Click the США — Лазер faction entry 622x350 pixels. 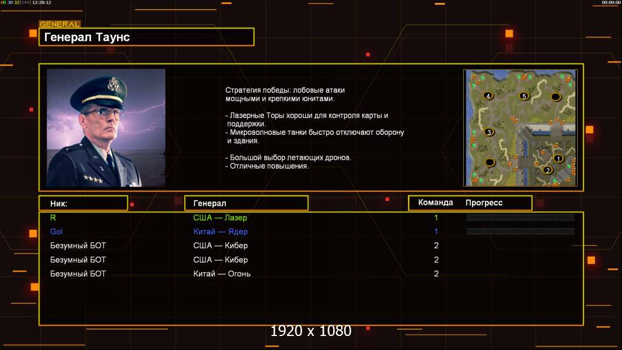(220, 218)
